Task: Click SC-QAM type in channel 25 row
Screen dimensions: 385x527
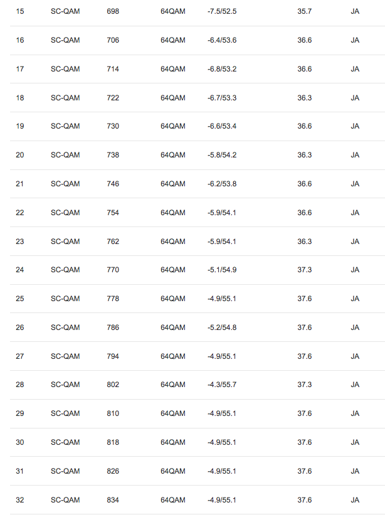Action: (65, 299)
